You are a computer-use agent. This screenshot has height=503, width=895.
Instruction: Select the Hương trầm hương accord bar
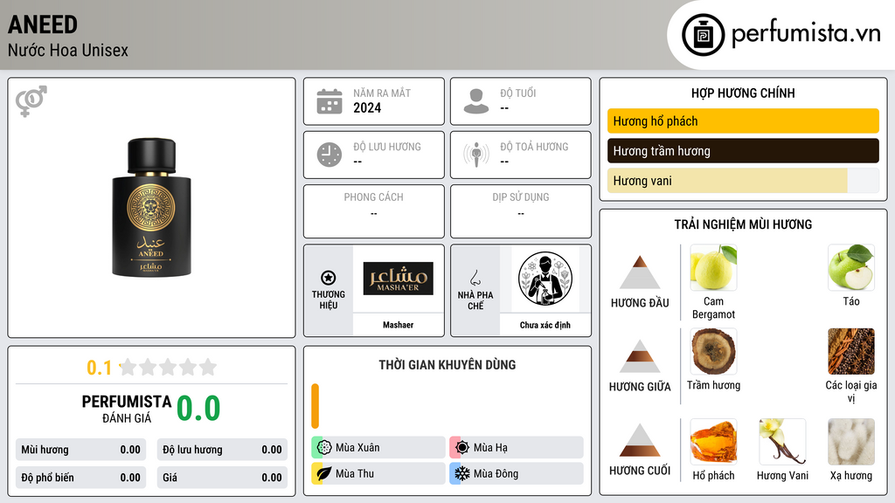coord(743,151)
